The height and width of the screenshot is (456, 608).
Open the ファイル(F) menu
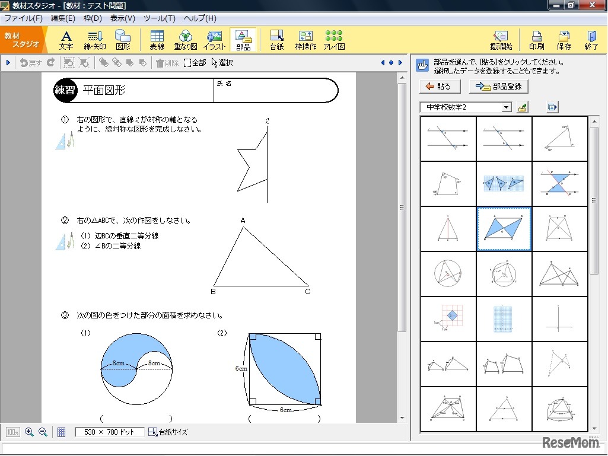(x=24, y=18)
